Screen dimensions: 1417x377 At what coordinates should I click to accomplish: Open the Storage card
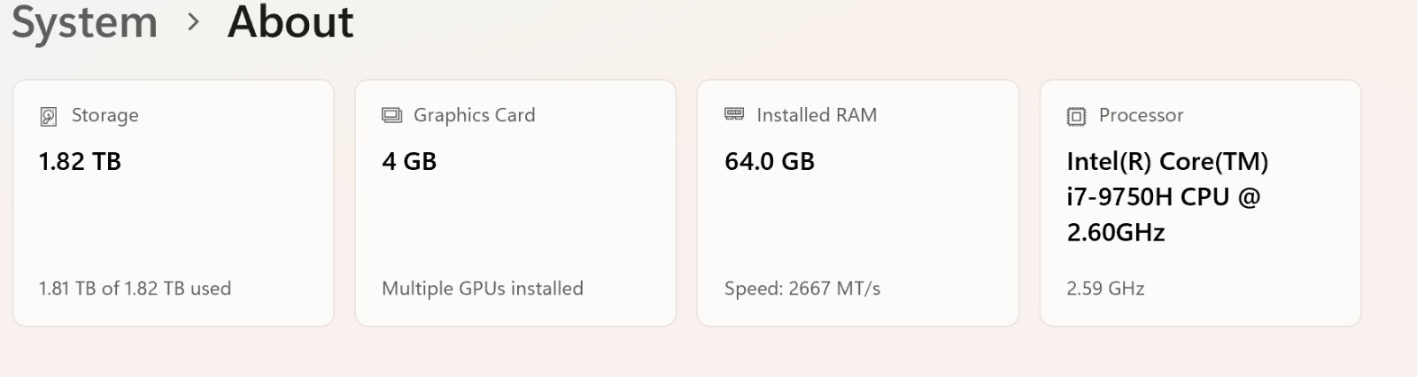click(174, 204)
